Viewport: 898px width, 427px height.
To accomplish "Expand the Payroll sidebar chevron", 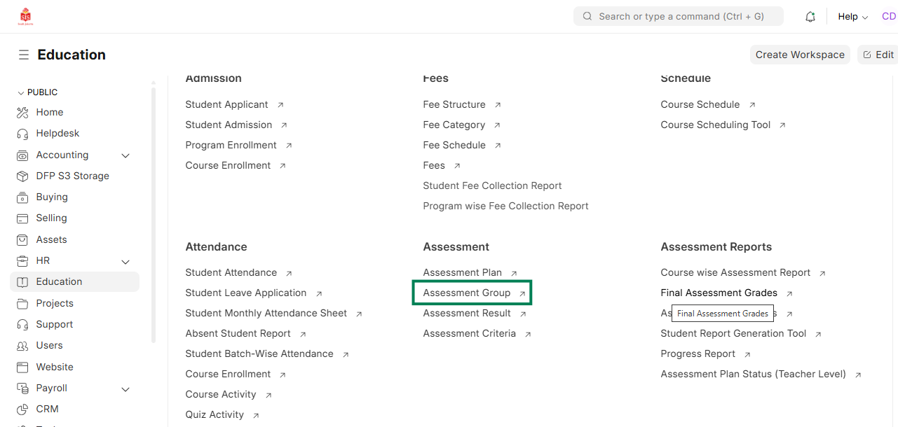I will coord(125,388).
